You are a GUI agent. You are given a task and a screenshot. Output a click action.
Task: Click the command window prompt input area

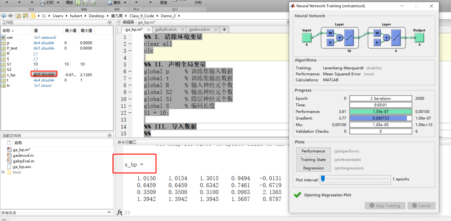[206, 213]
